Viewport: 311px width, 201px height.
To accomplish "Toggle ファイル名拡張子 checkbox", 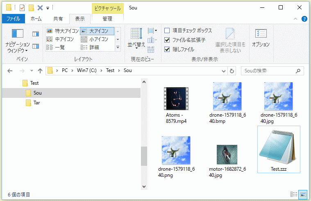I will (x=167, y=40).
